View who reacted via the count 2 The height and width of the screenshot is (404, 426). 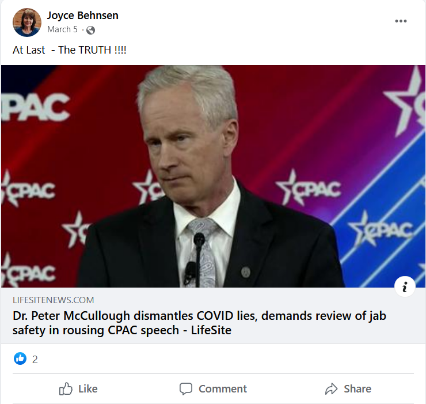(35, 360)
